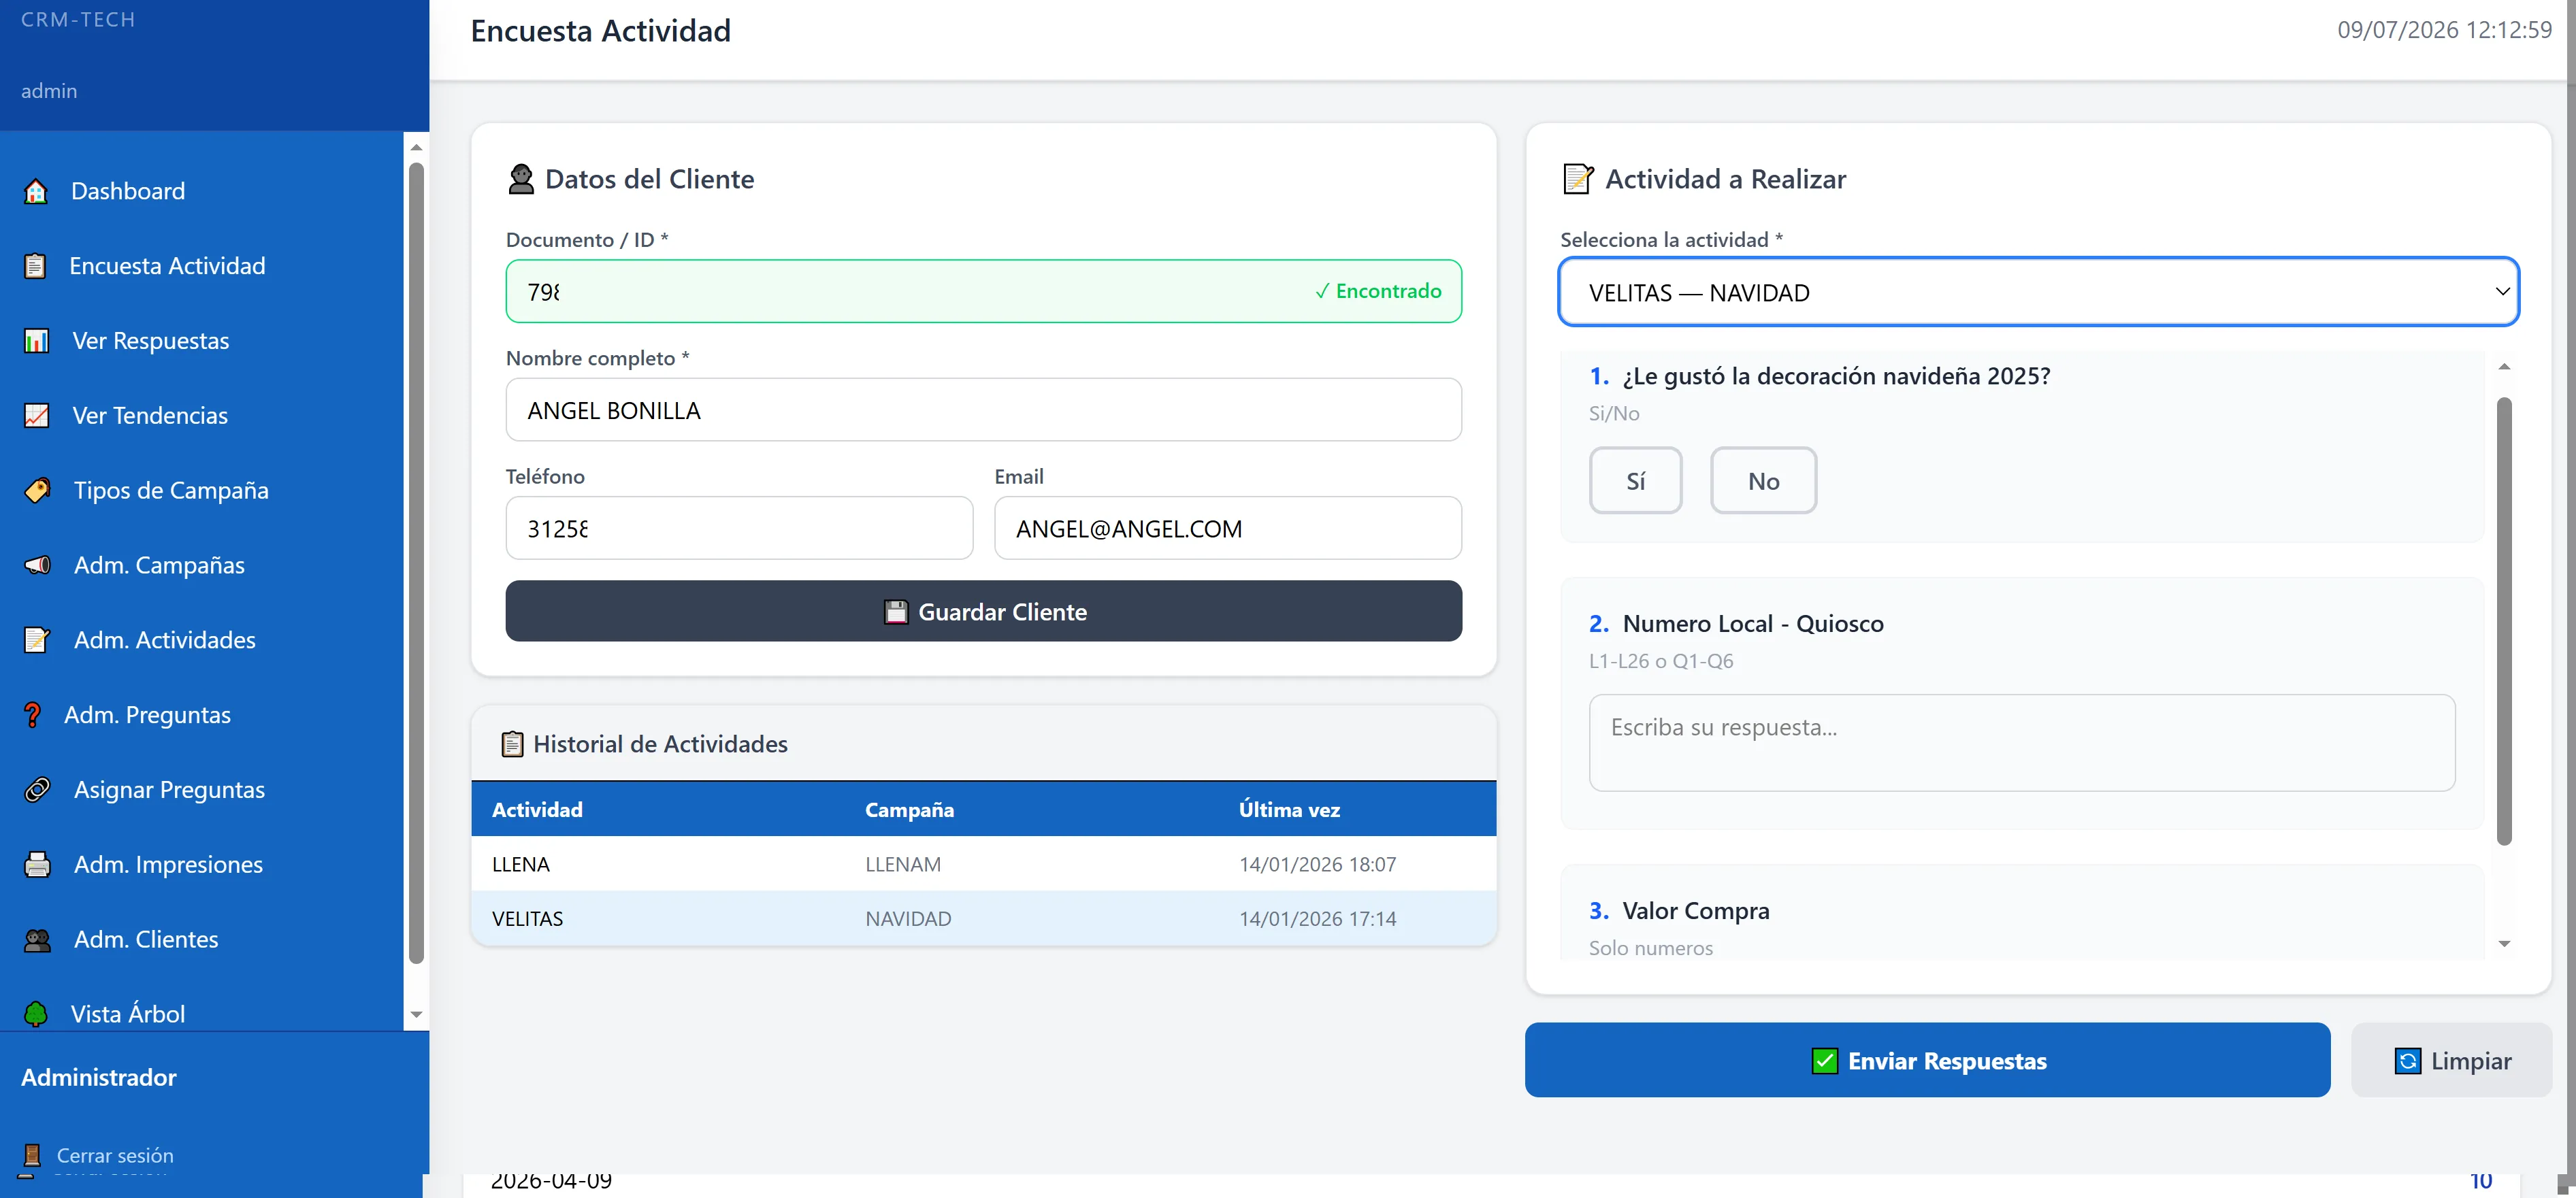Open Vista Árbol menu item
The image size is (2576, 1198).
128,1014
